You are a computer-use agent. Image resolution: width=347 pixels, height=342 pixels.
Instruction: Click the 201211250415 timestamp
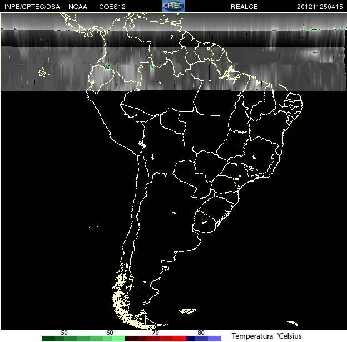click(320, 7)
